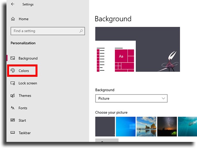197x149 pixels.
Task: Click the Fonts AA icon
Action: click(13, 108)
